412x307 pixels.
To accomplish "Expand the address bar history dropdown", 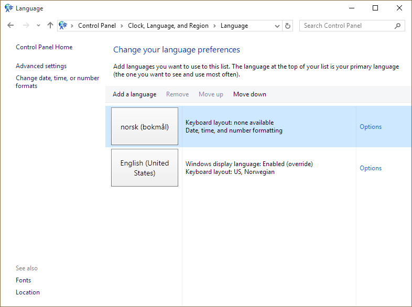I will [x=277, y=26].
